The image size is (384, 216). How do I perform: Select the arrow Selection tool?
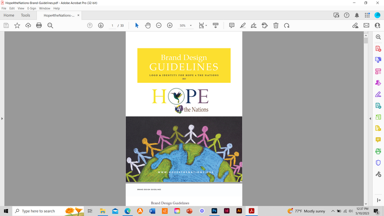click(x=137, y=26)
